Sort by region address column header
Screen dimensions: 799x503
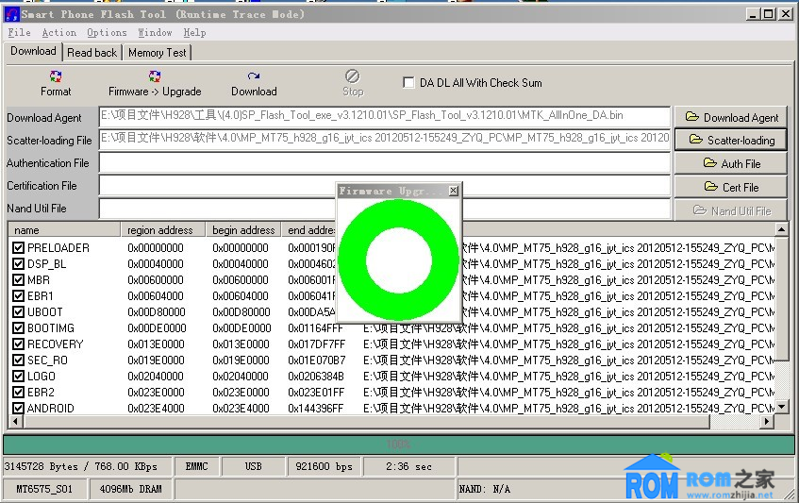[160, 230]
